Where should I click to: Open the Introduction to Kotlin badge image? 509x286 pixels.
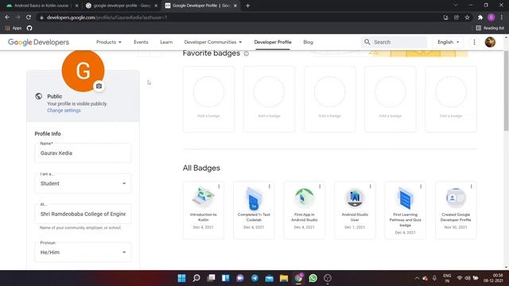(x=204, y=197)
